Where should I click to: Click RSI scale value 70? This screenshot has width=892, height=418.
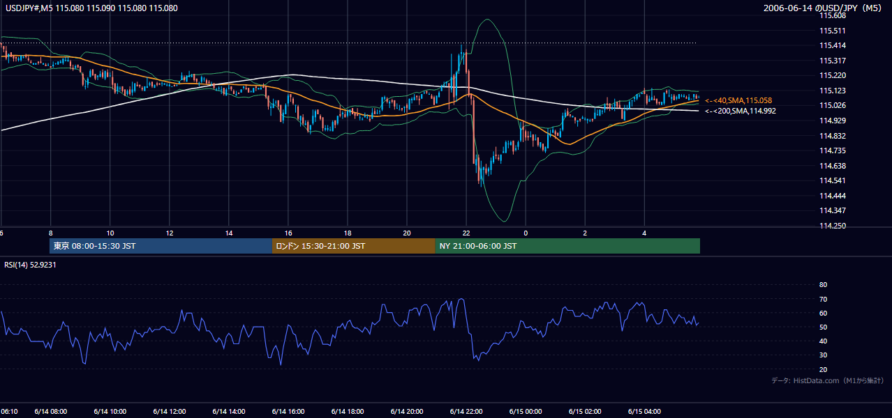tap(824, 299)
